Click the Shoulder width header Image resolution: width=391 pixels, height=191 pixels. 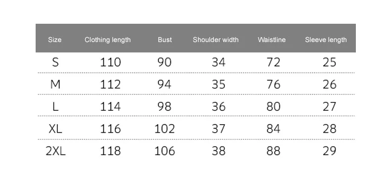[x=215, y=40]
